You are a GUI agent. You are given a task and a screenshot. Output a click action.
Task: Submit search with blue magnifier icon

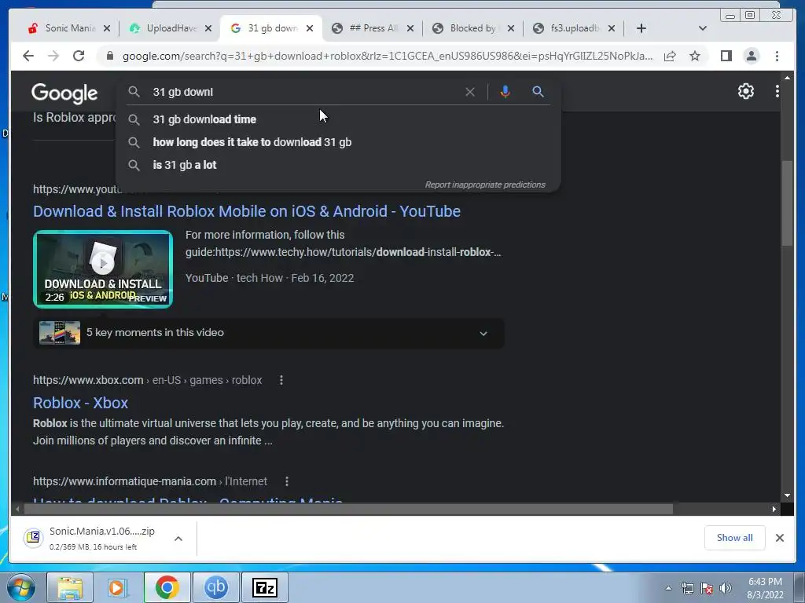(x=538, y=92)
